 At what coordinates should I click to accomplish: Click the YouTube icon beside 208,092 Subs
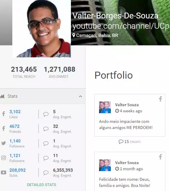point(4,172)
